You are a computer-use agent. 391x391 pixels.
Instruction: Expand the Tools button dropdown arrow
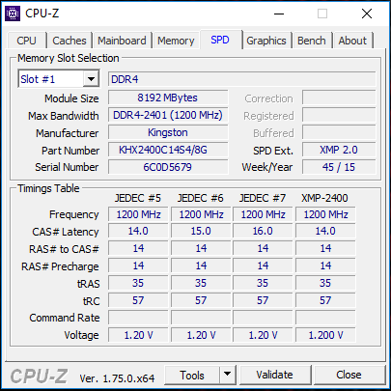(228, 375)
